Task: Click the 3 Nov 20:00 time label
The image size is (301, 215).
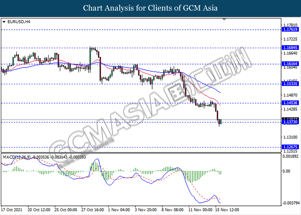Action: pos(146,210)
